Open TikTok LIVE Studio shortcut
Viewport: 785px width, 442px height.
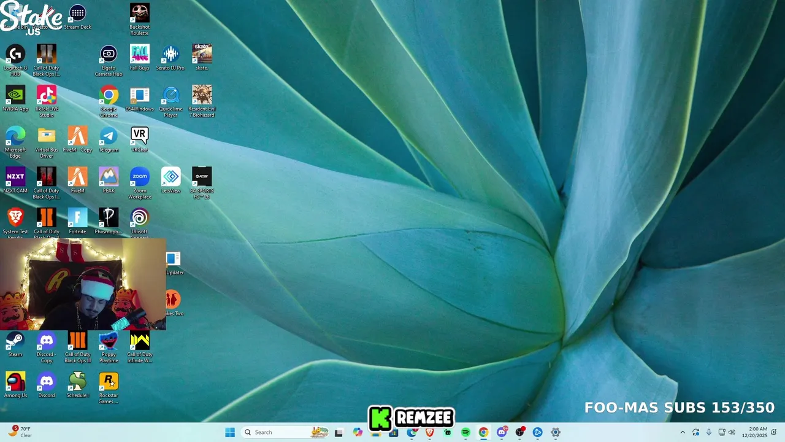[x=47, y=102]
